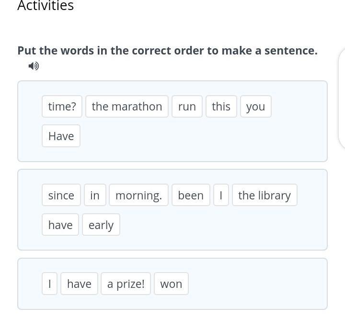345x318 pixels.
Task: Click the 'Activities' heading
Action: (46, 6)
